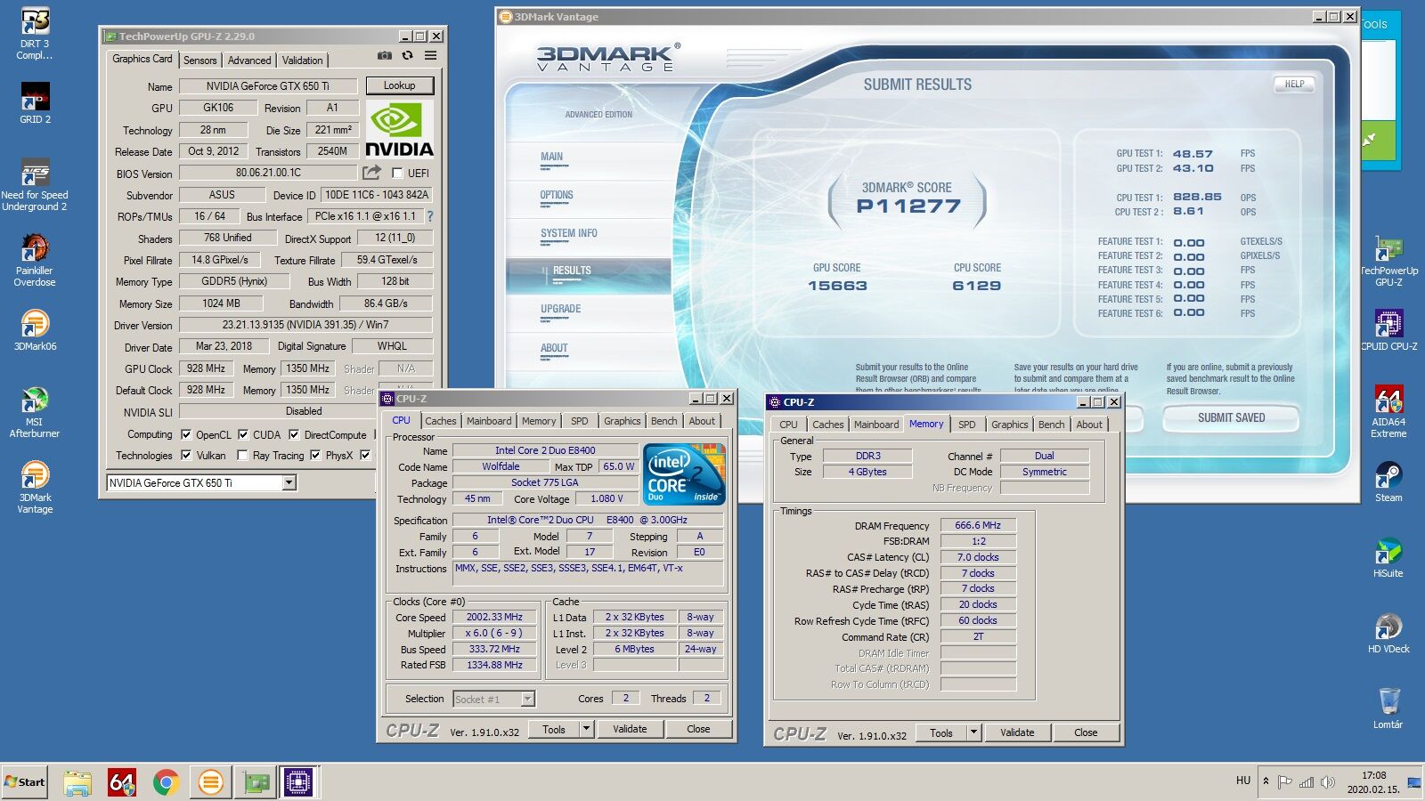
Task: Click the BIOS share/export icon in GPU-Z
Action: [x=371, y=173]
